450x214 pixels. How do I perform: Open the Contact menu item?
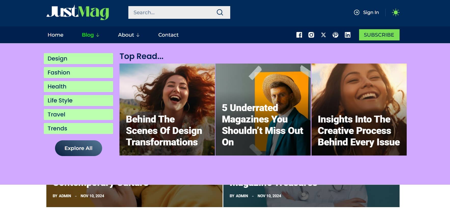point(168,35)
